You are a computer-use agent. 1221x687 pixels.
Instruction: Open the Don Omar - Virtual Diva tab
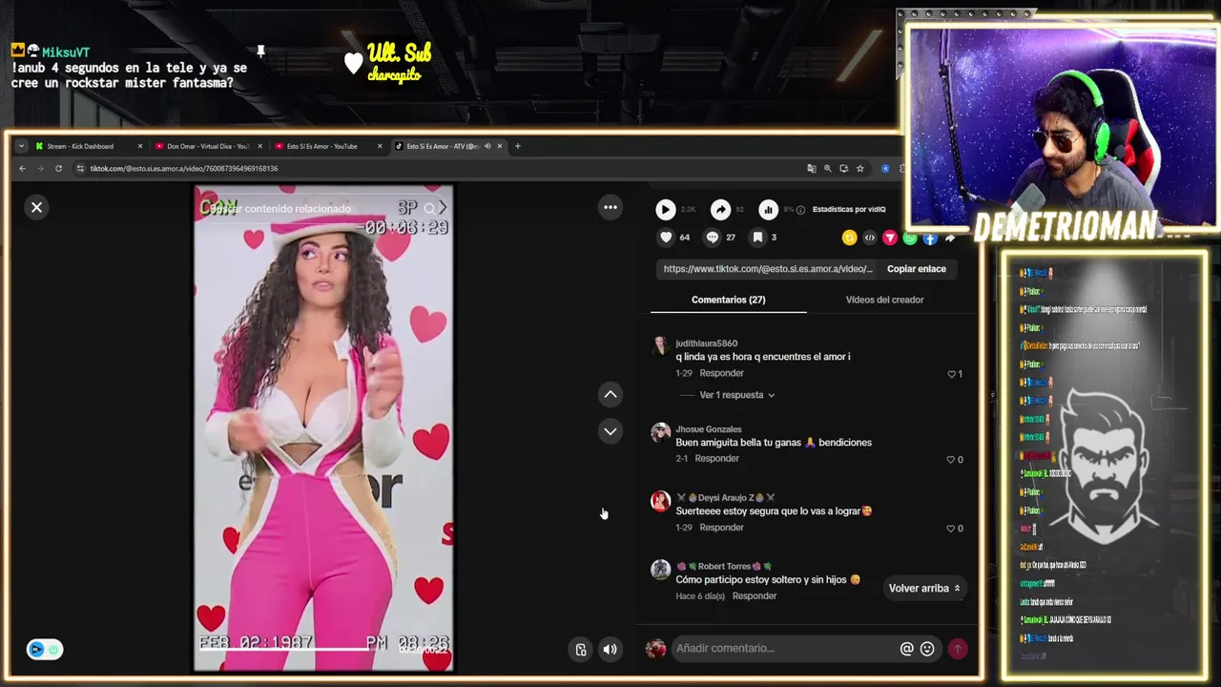point(207,146)
